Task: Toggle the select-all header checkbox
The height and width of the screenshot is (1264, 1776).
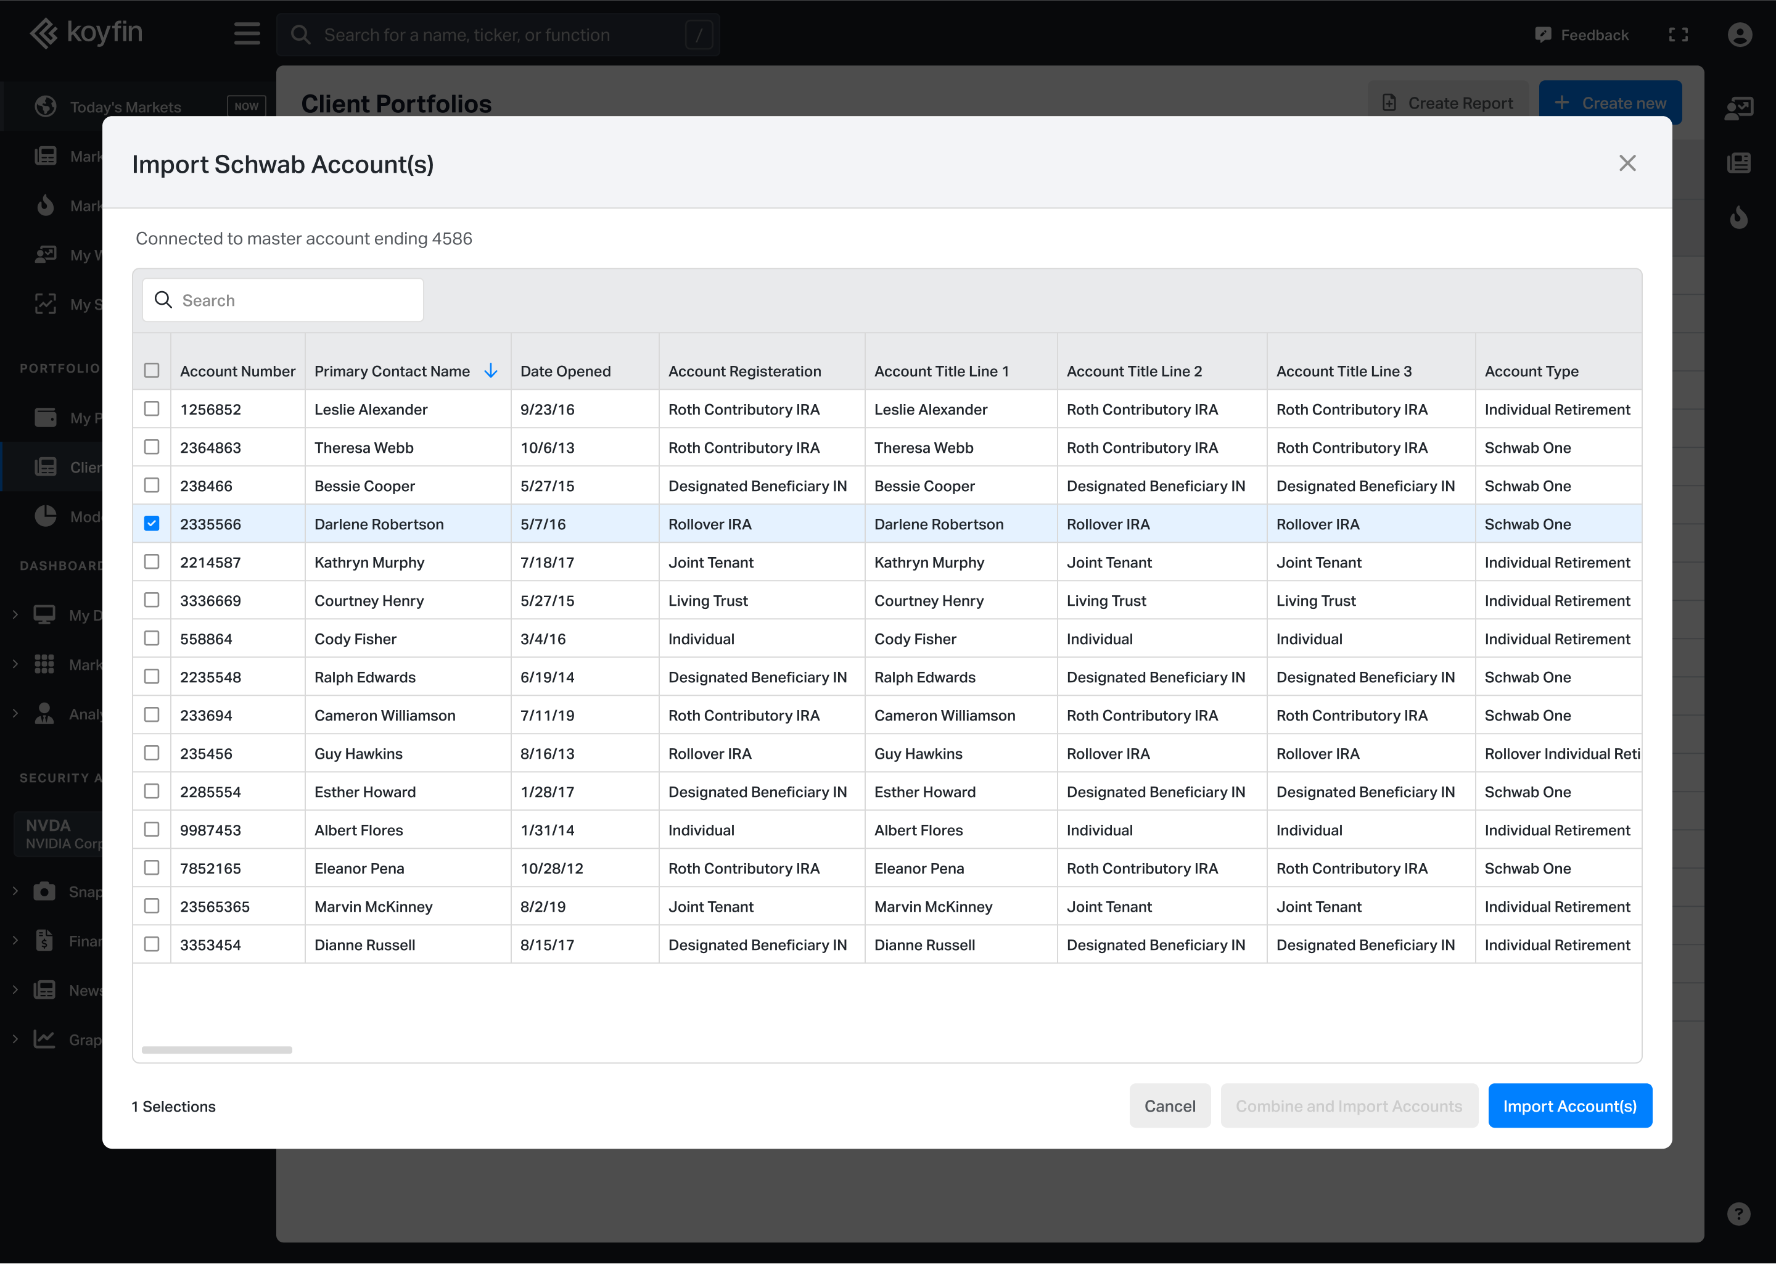Action: 152,371
